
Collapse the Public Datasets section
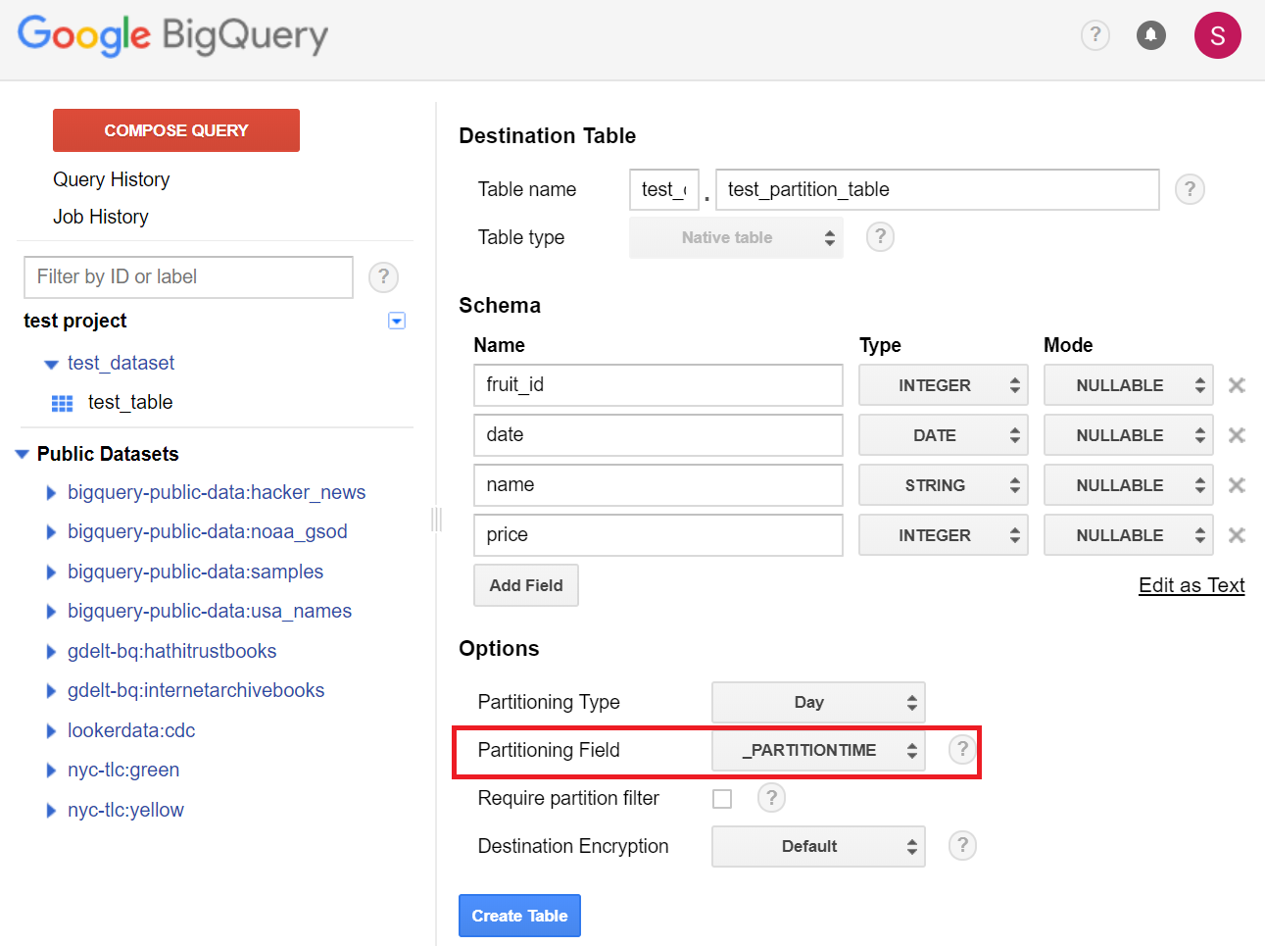tap(22, 454)
